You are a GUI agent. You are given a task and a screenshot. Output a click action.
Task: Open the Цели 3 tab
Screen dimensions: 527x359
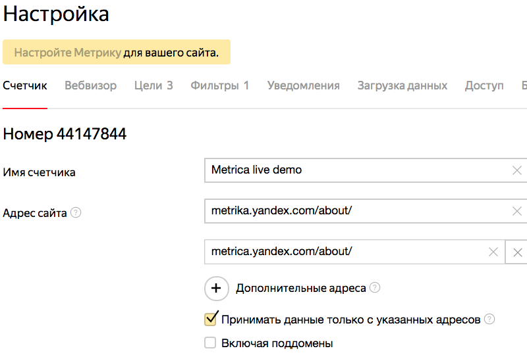coord(153,85)
